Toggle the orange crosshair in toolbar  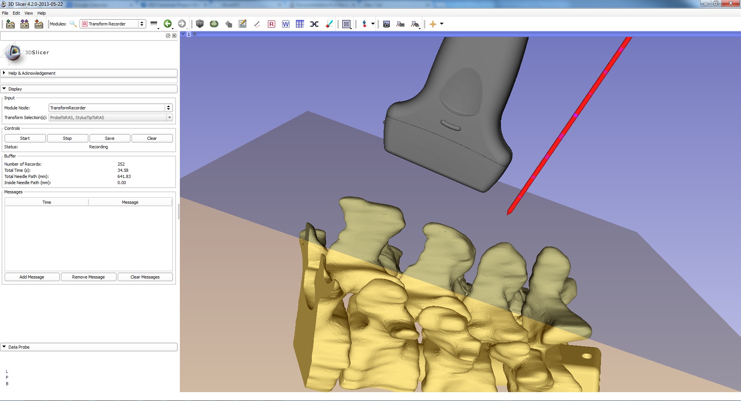click(433, 24)
